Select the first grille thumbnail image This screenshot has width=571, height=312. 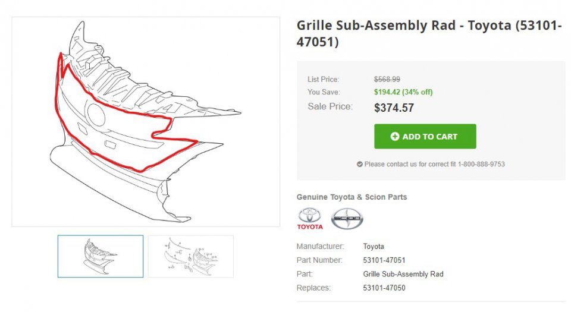[101, 256]
